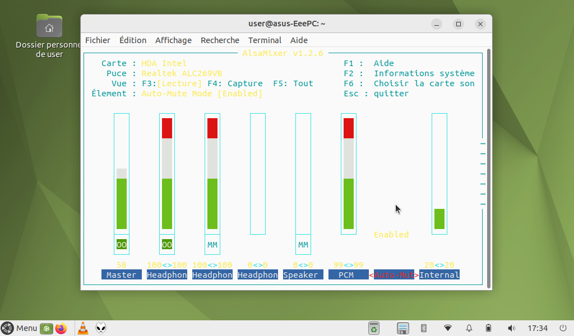Click the 17:34 clock in the panel
This screenshot has width=574, height=336.
click(538, 328)
